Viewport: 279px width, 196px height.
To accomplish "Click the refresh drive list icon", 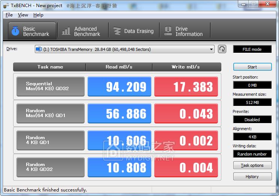I will tap(222, 49).
